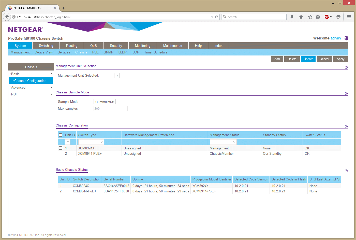This screenshot has height=240, width=356.
Task: Open the Timer Schedule submenu
Action: pos(156,52)
